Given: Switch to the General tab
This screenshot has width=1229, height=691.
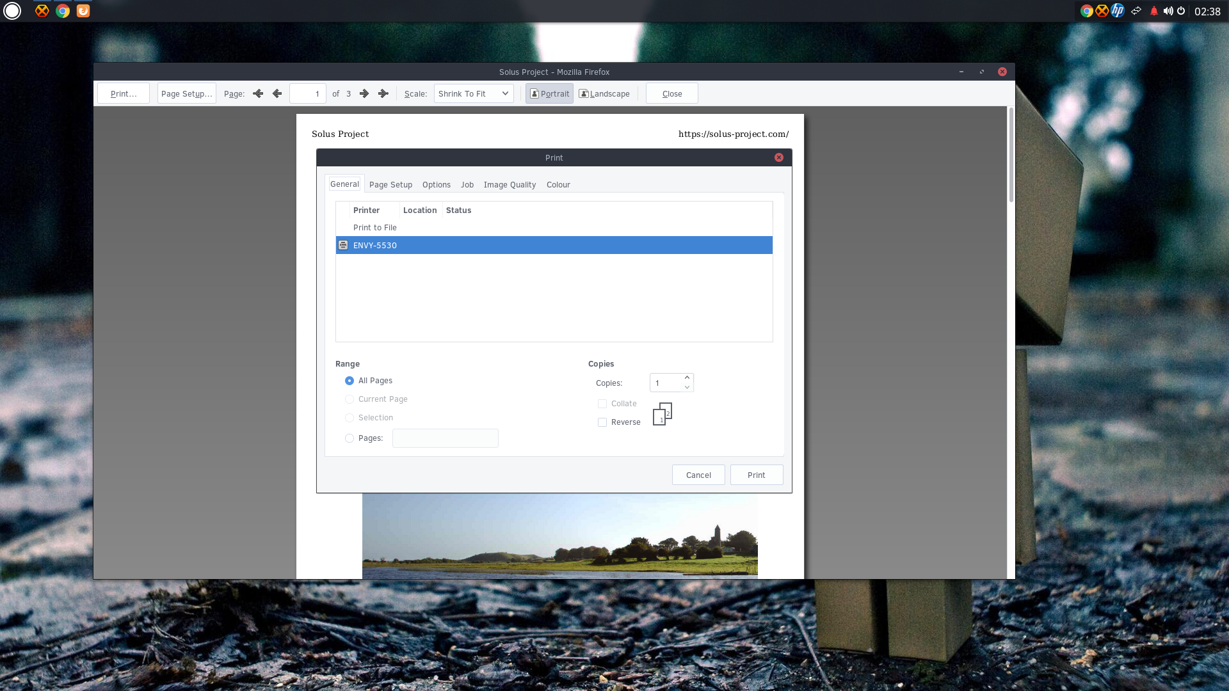Looking at the screenshot, I should coord(344,184).
